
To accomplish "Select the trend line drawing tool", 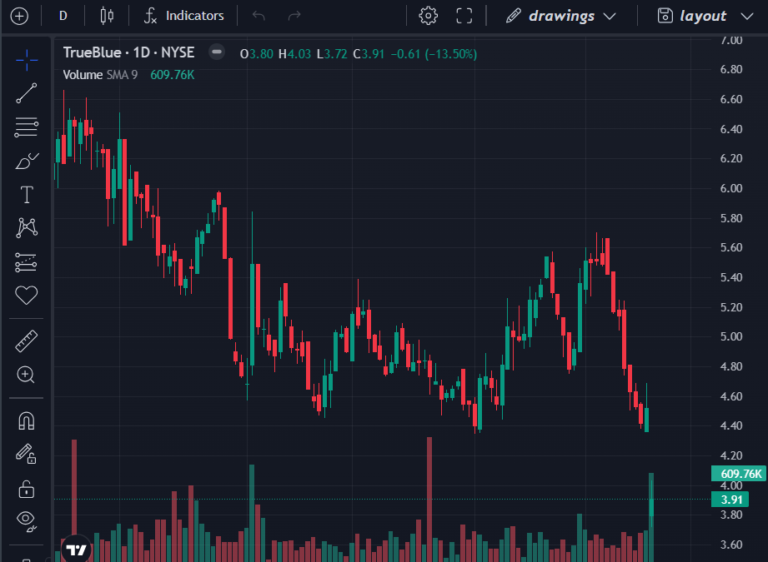I will coord(27,93).
